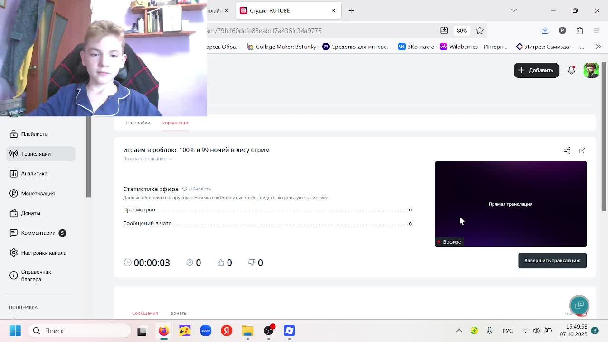Click the share icon above the stream preview
Screen dimensions: 608x342
(567, 151)
